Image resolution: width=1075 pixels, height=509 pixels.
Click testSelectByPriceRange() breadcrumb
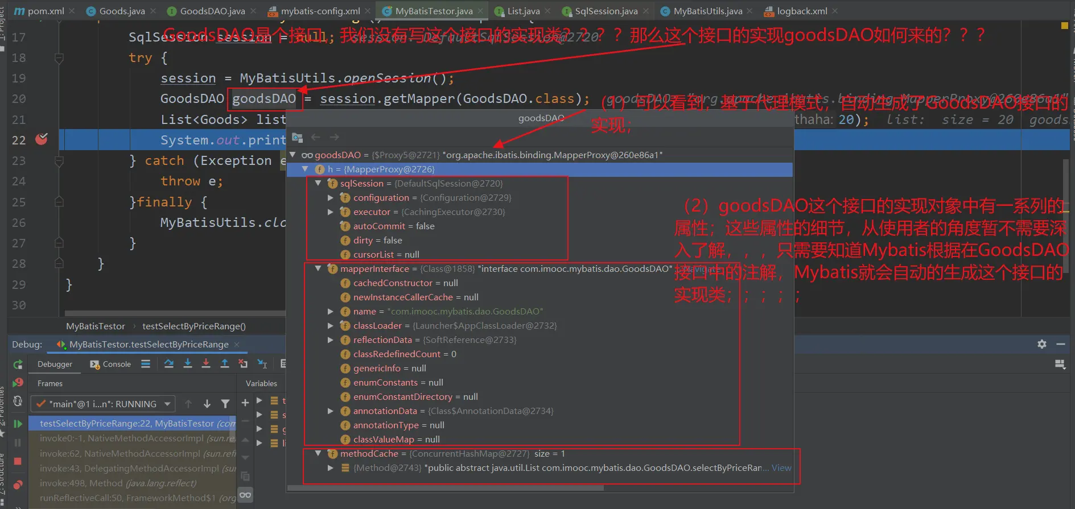194,326
